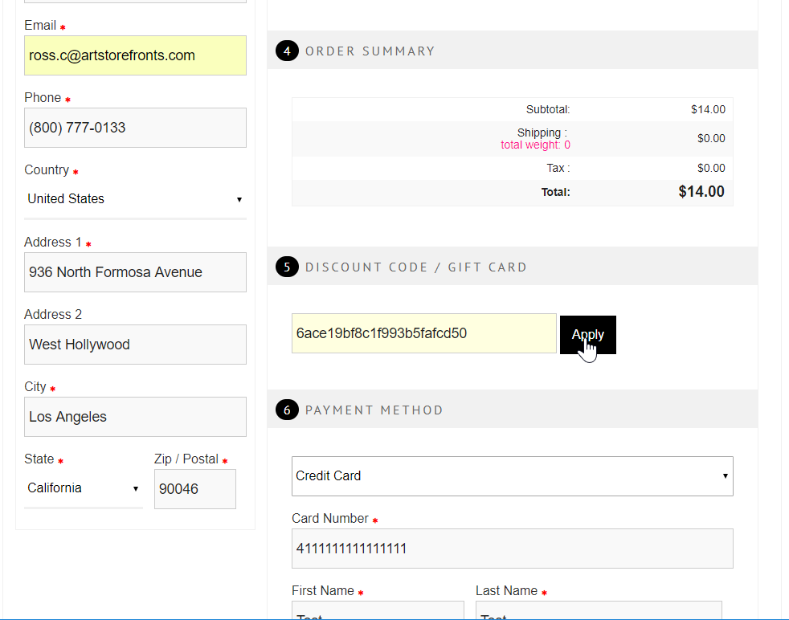This screenshot has height=620, width=789.
Task: Click the step 6 number badge
Action: [286, 410]
